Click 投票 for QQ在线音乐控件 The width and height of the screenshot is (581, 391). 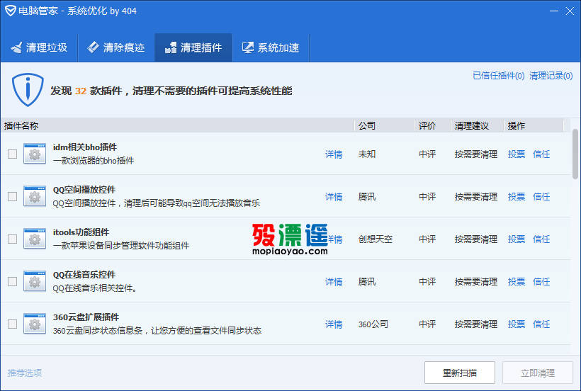[517, 282]
